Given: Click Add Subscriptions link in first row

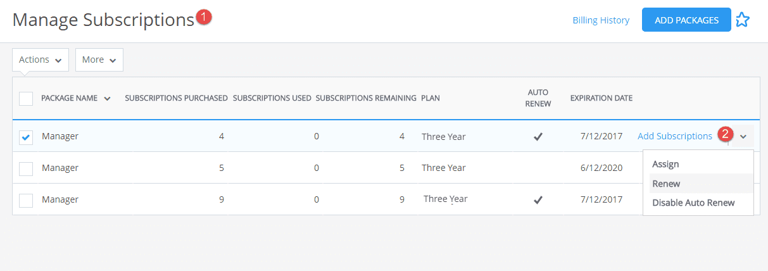Looking at the screenshot, I should pos(674,136).
